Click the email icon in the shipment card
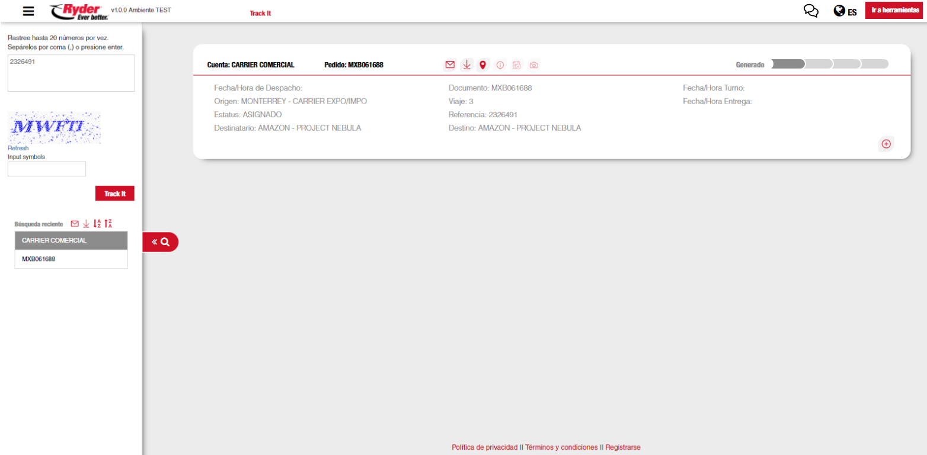The height and width of the screenshot is (455, 927). tap(450, 65)
